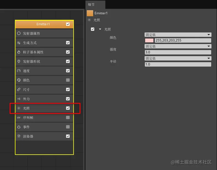Select the 发射器形状 module row
The height and width of the screenshot is (170, 217).
click(44, 61)
